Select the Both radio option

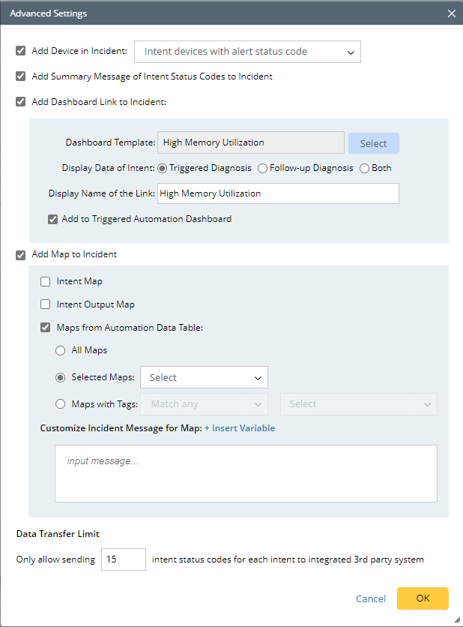[x=365, y=168]
